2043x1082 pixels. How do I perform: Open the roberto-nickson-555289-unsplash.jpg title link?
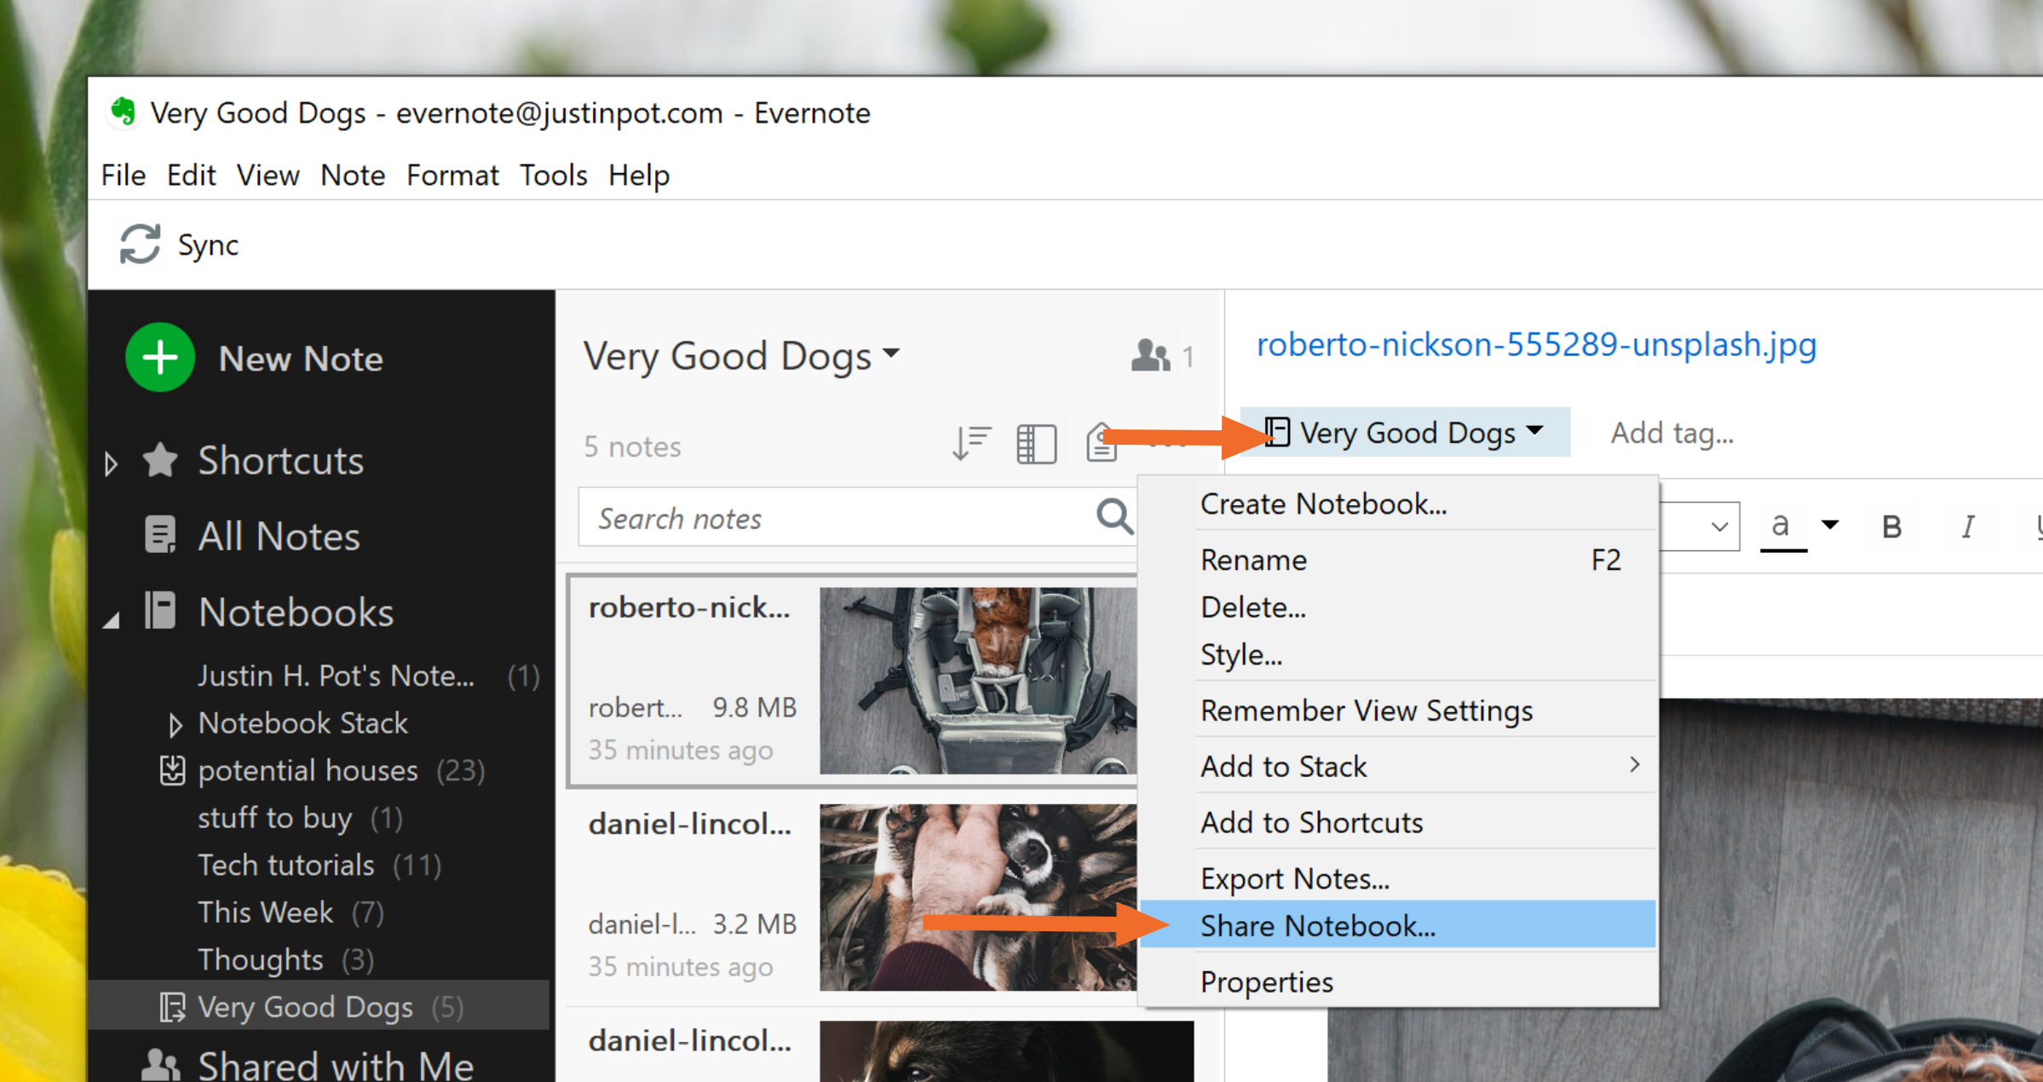pyautogui.click(x=1536, y=344)
